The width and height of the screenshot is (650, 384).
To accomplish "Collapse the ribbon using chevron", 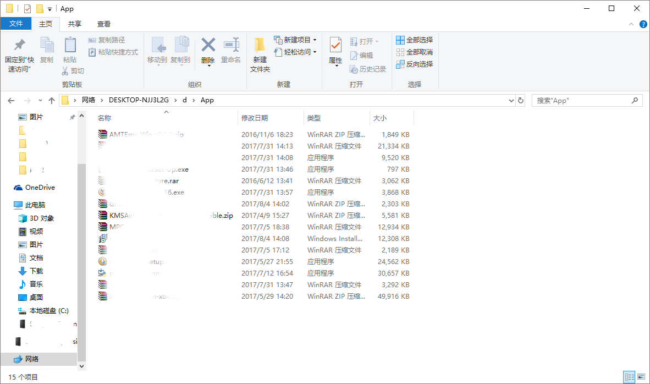I will [x=631, y=24].
